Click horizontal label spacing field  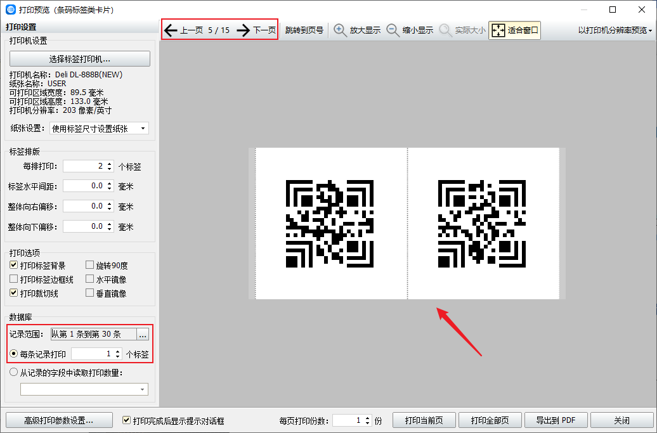coord(84,186)
